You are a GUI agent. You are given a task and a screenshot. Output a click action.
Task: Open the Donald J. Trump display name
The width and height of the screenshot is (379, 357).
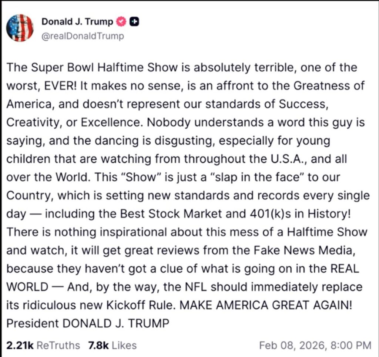[77, 22]
